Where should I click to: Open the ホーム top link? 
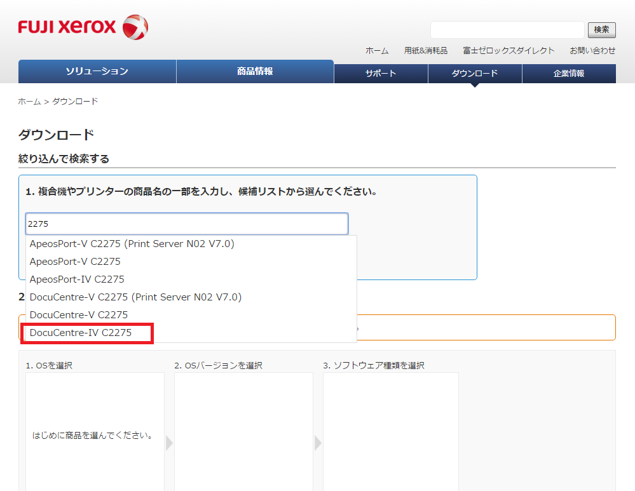(376, 51)
